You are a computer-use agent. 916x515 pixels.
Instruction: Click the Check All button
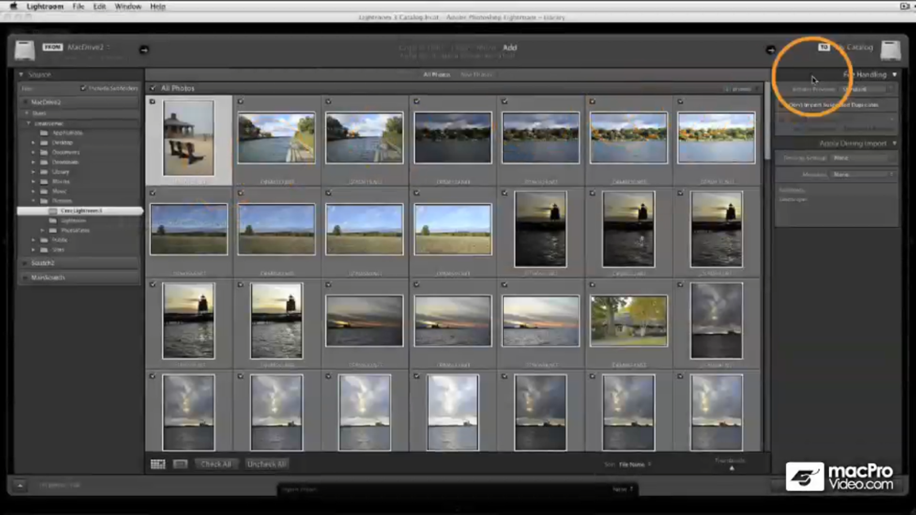216,464
